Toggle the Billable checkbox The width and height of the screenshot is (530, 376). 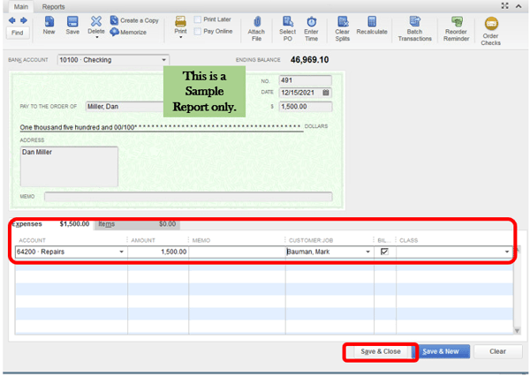[x=384, y=252]
